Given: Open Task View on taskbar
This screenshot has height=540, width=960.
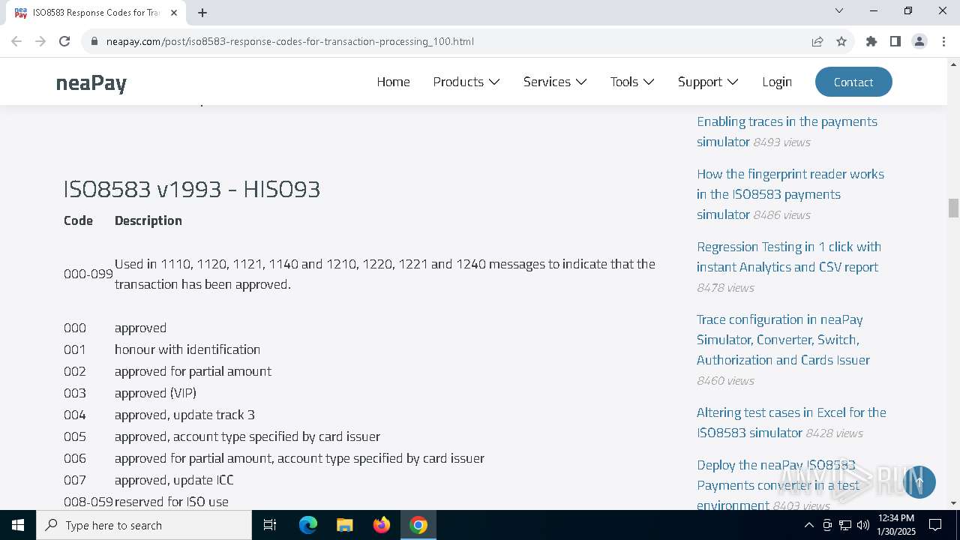Looking at the screenshot, I should click(x=270, y=525).
